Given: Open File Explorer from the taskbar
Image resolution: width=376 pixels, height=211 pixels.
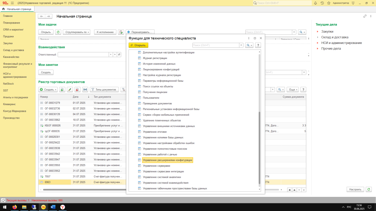Looking at the screenshot, I should 24,207.
